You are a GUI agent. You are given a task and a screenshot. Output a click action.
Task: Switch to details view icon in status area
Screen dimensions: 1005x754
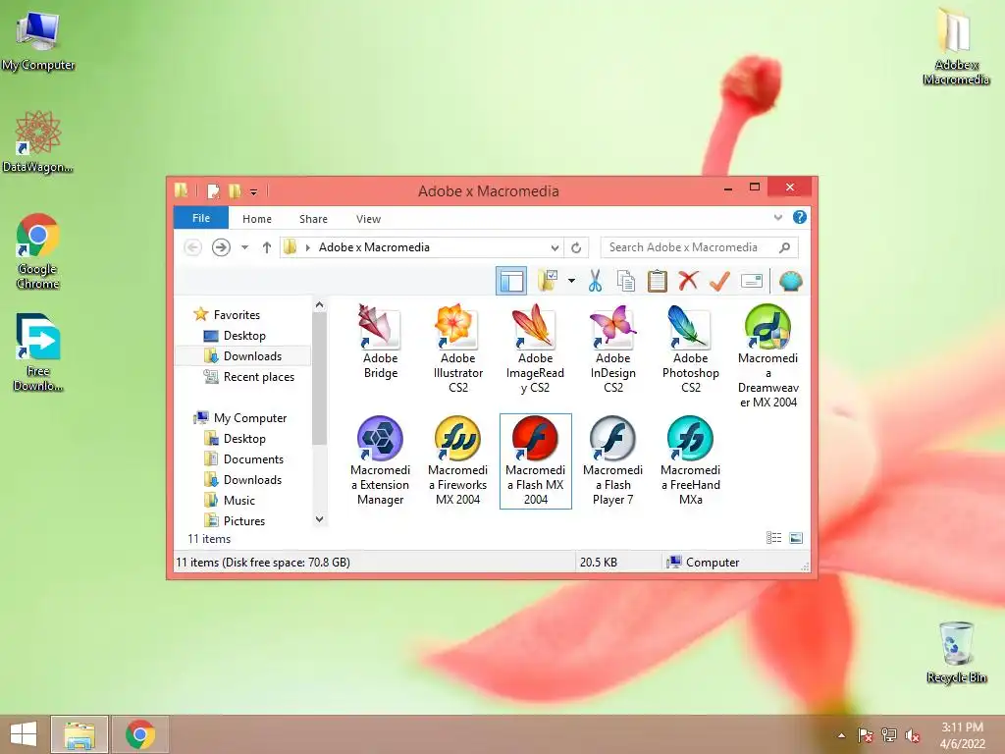[773, 538]
